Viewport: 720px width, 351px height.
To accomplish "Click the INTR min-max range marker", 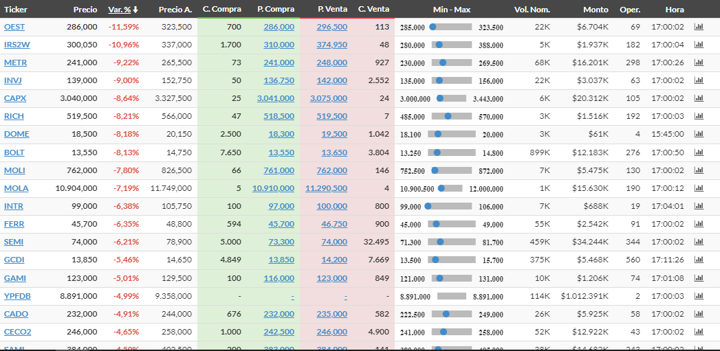I will (428, 207).
